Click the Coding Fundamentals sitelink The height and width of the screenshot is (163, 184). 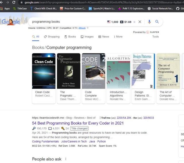point(45,141)
